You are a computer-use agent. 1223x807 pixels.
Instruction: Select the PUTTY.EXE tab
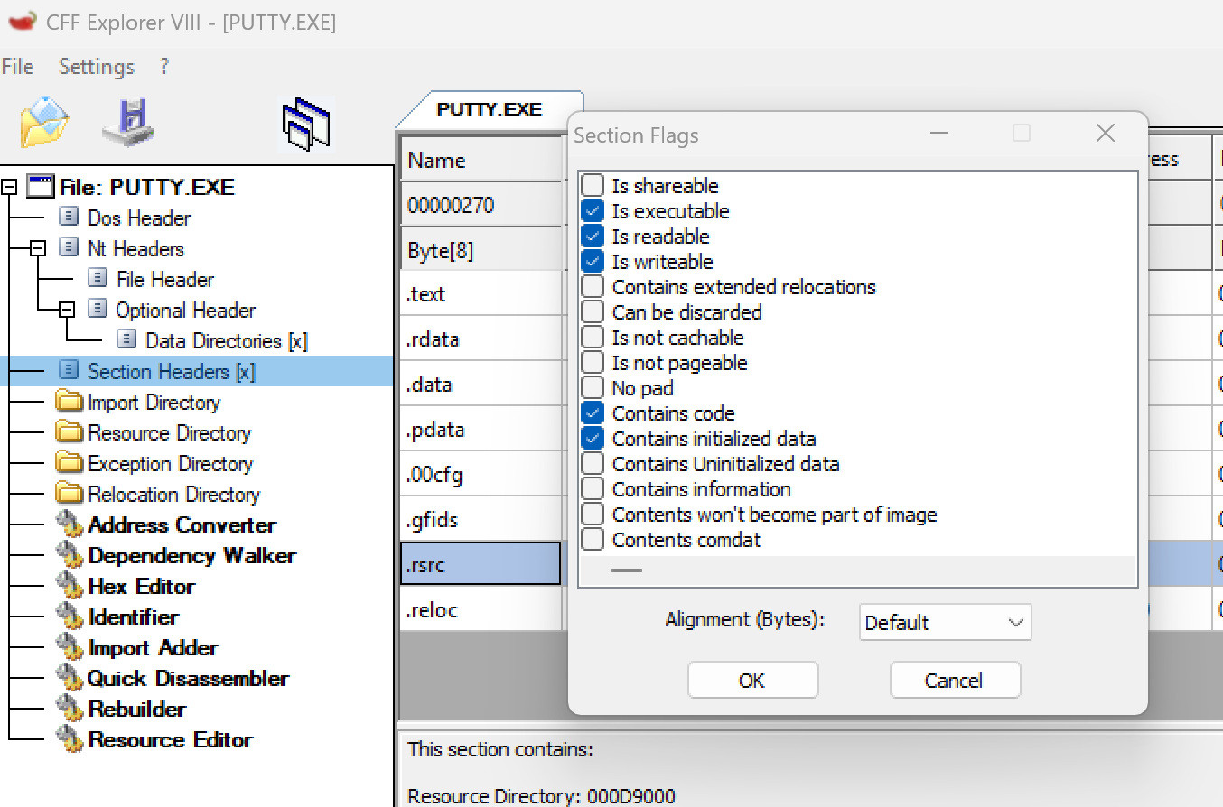pyautogui.click(x=490, y=109)
